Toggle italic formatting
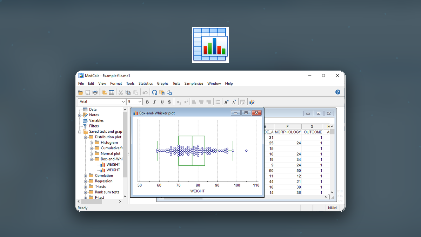Viewport: 421px width, 237px height. coord(154,102)
